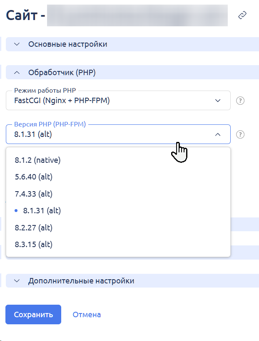
Task: Click the Обработчик (PHP) section header text
Action: (x=62, y=73)
